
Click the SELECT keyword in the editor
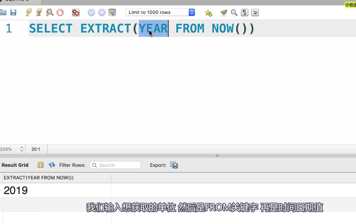[x=51, y=29]
